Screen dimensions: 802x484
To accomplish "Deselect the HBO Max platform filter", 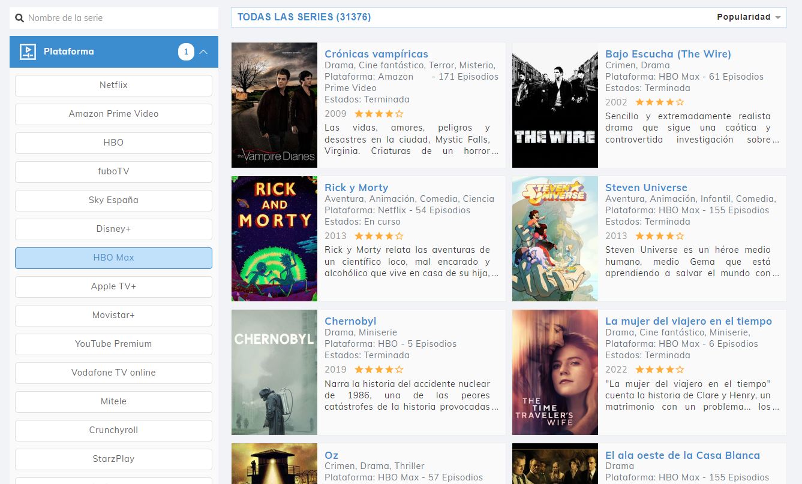I will pyautogui.click(x=113, y=258).
